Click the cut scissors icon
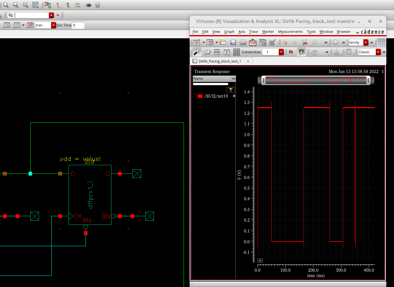Image resolution: width=394 pixels, height=287 pixels. pyautogui.click(x=305, y=42)
